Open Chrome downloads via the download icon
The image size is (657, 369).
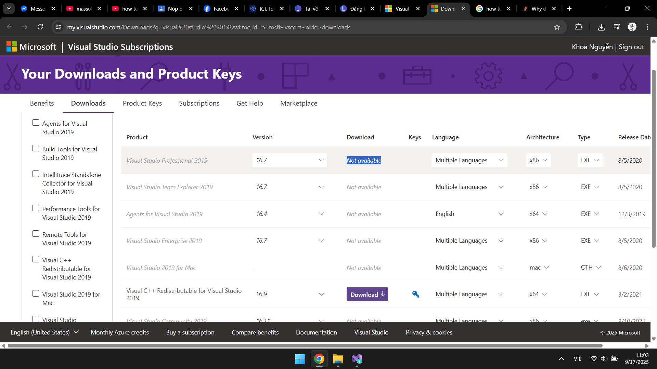(601, 27)
